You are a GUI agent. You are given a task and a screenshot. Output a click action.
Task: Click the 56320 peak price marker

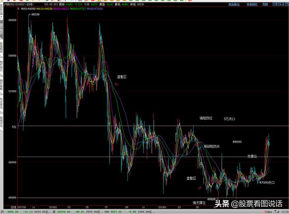pos(34,15)
